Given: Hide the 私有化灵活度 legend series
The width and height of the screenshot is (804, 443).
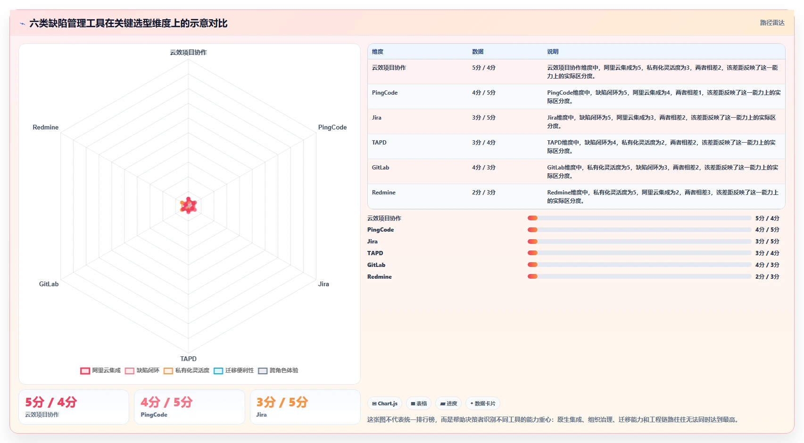Looking at the screenshot, I should [x=187, y=371].
